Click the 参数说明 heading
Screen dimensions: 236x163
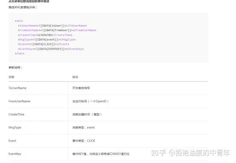(15, 67)
